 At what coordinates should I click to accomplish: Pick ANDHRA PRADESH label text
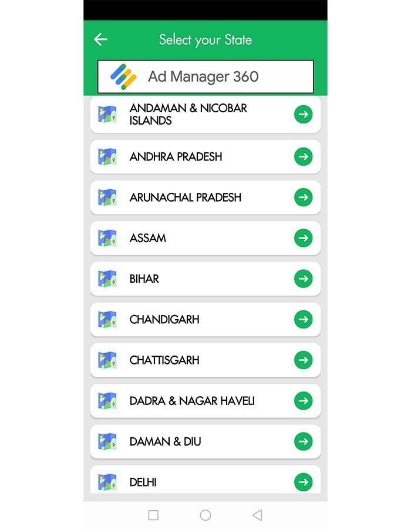(x=176, y=156)
